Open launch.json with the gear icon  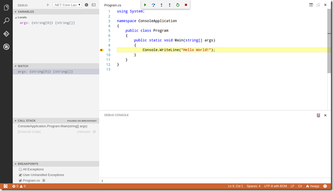86,5
